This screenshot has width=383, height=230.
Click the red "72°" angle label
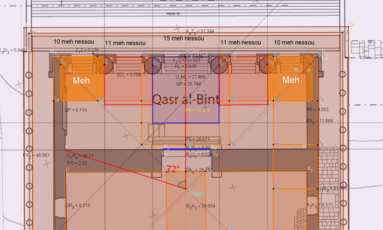173,169
